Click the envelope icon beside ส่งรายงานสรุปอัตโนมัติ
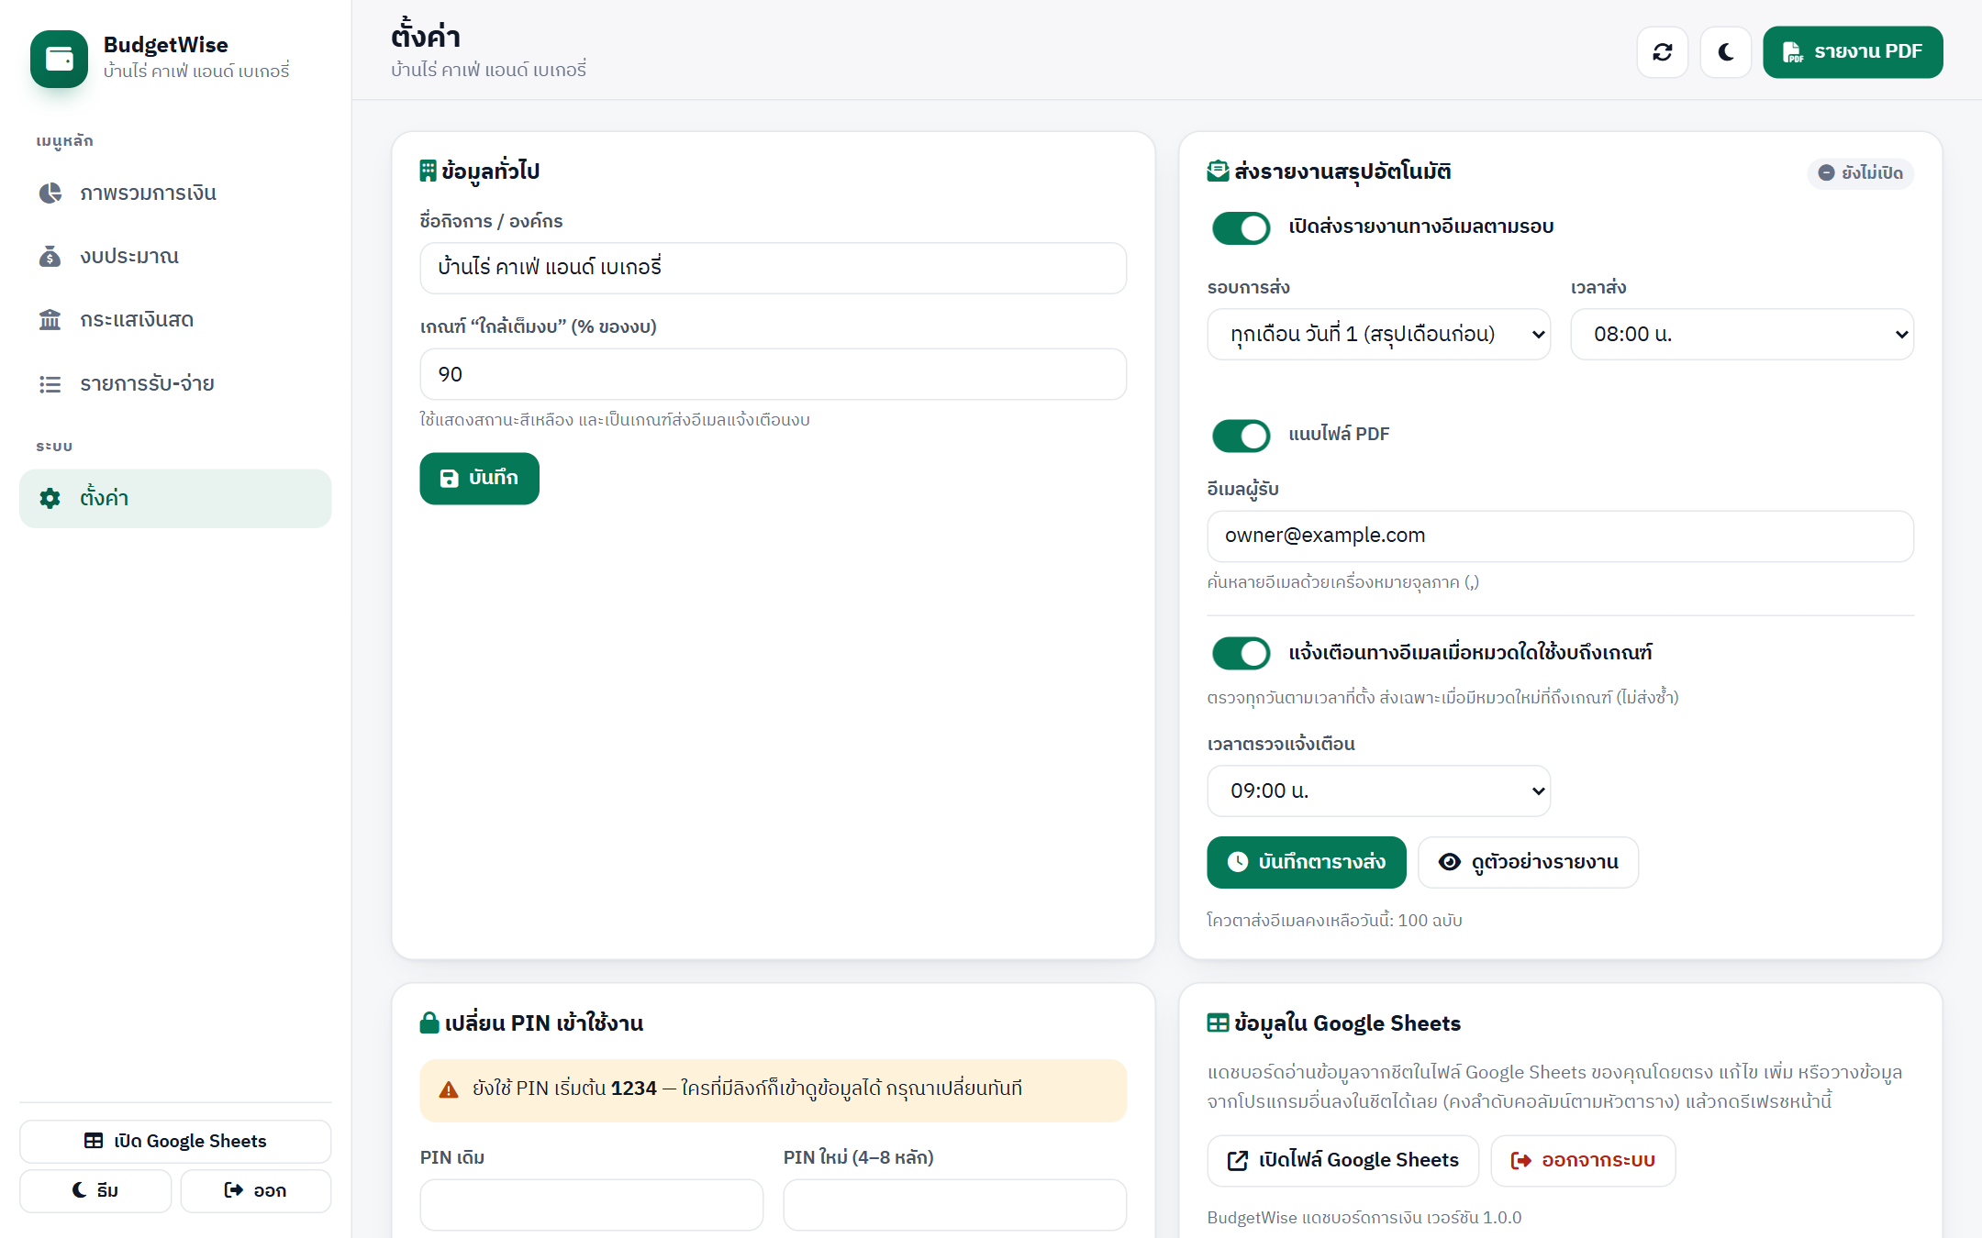The width and height of the screenshot is (1982, 1238). pyautogui.click(x=1218, y=171)
